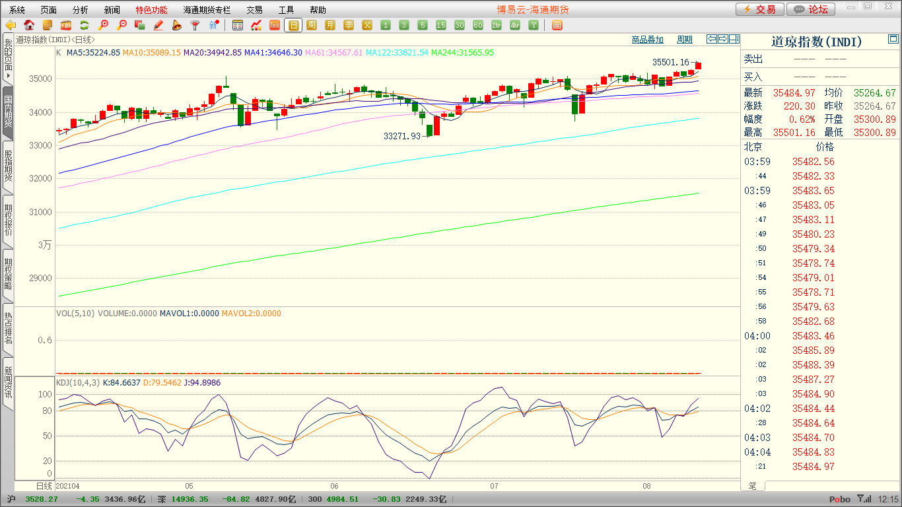
Task: Click the Pobo signal status icon
Action: (863, 499)
